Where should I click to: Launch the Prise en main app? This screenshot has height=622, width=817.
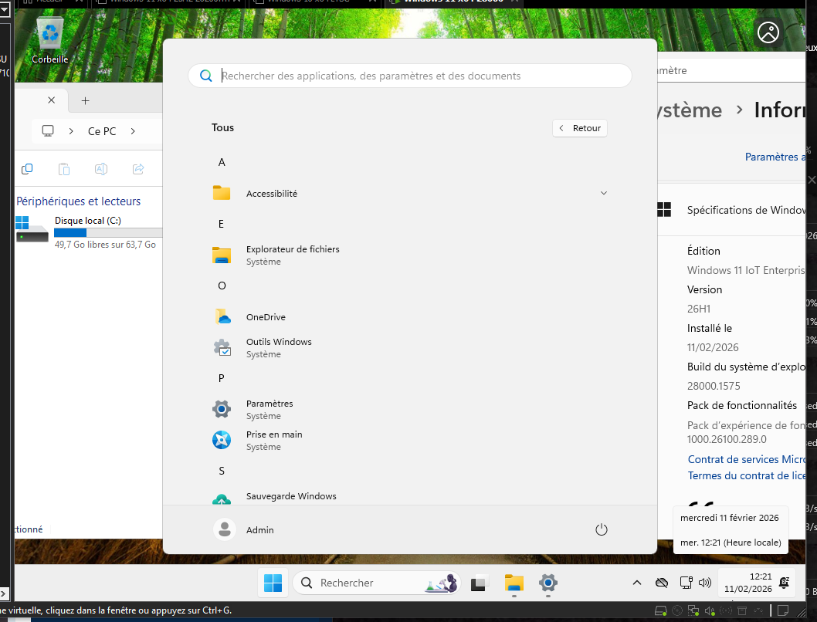pyautogui.click(x=273, y=440)
